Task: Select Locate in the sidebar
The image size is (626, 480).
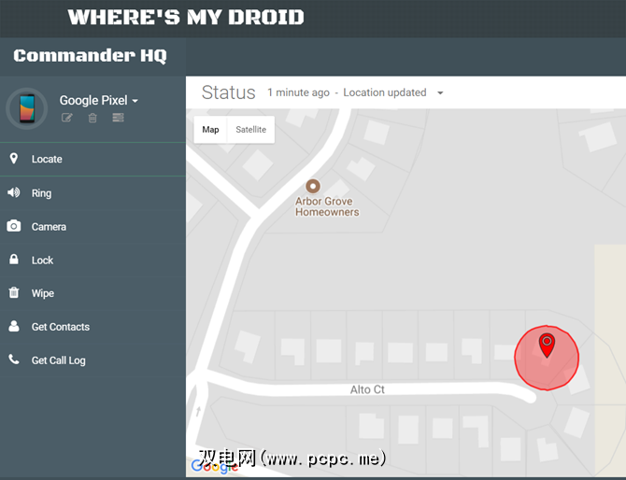Action: coord(92,159)
